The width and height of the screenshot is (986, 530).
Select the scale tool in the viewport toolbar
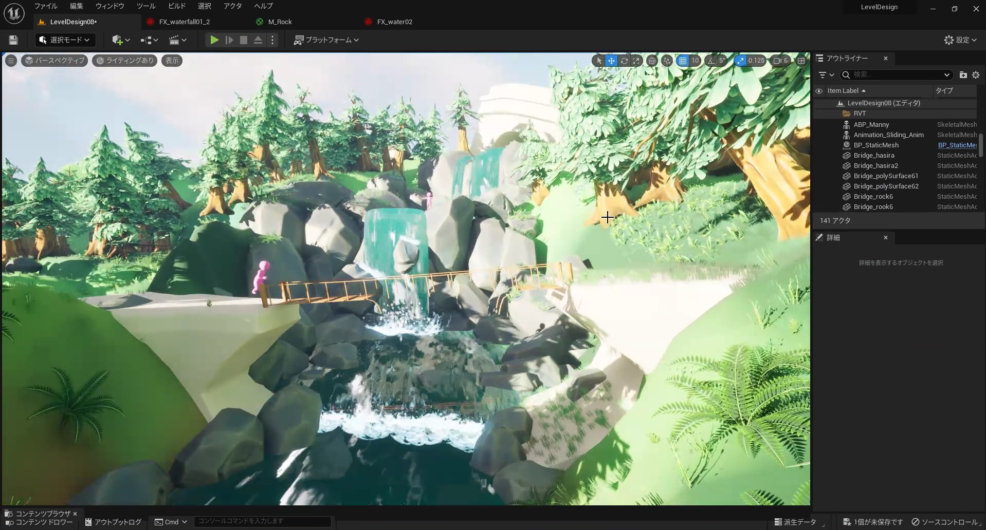[636, 61]
